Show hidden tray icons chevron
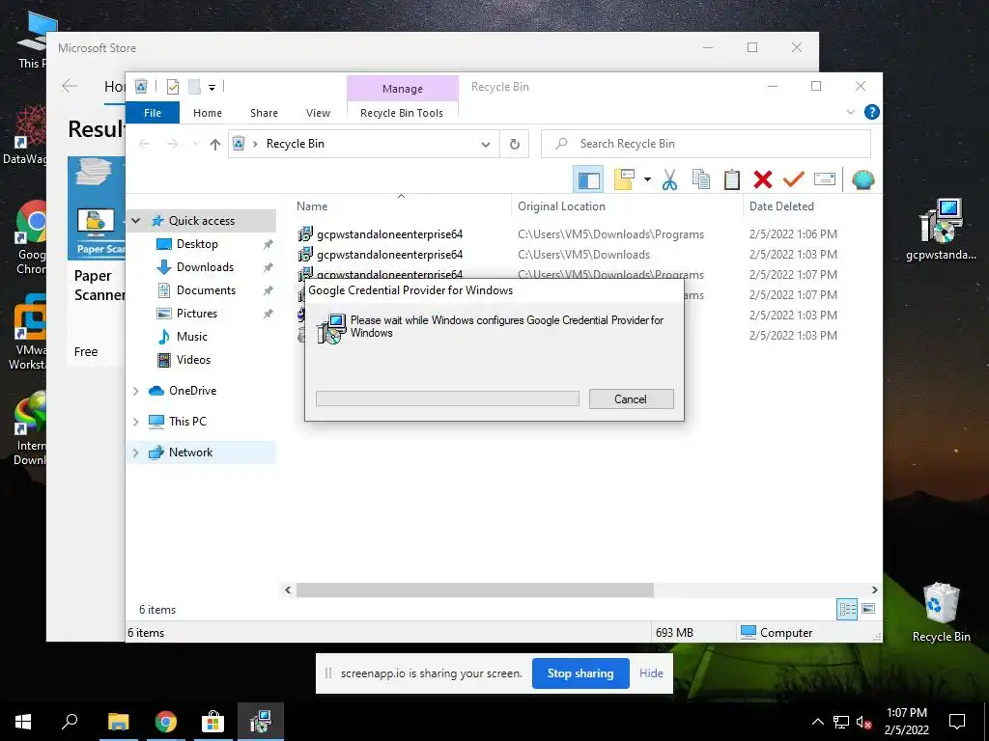This screenshot has height=741, width=989. (x=817, y=722)
